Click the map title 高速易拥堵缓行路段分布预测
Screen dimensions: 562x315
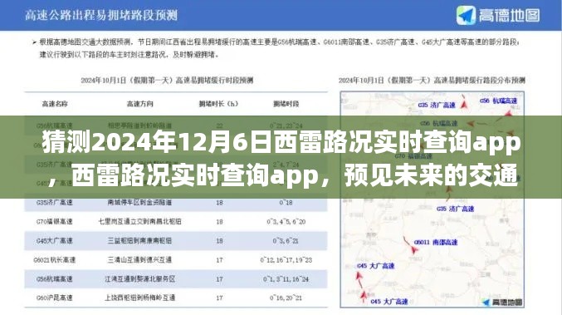[x=432, y=80]
